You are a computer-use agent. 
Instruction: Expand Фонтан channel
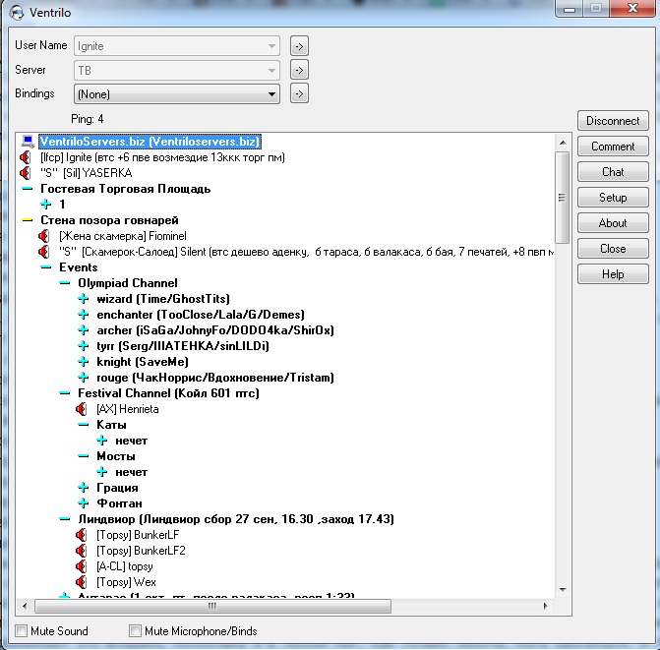click(x=84, y=503)
